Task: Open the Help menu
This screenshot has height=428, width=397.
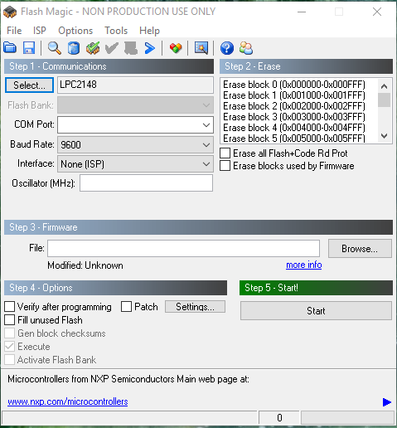Action: point(149,31)
